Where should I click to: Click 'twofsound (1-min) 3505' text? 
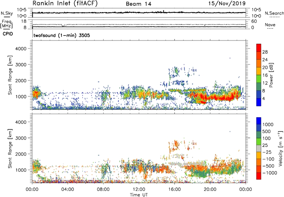click(62, 35)
